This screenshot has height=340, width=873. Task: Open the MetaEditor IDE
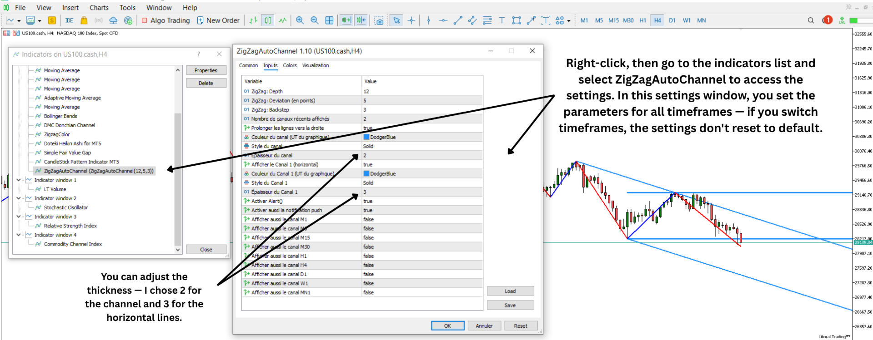[x=69, y=20]
